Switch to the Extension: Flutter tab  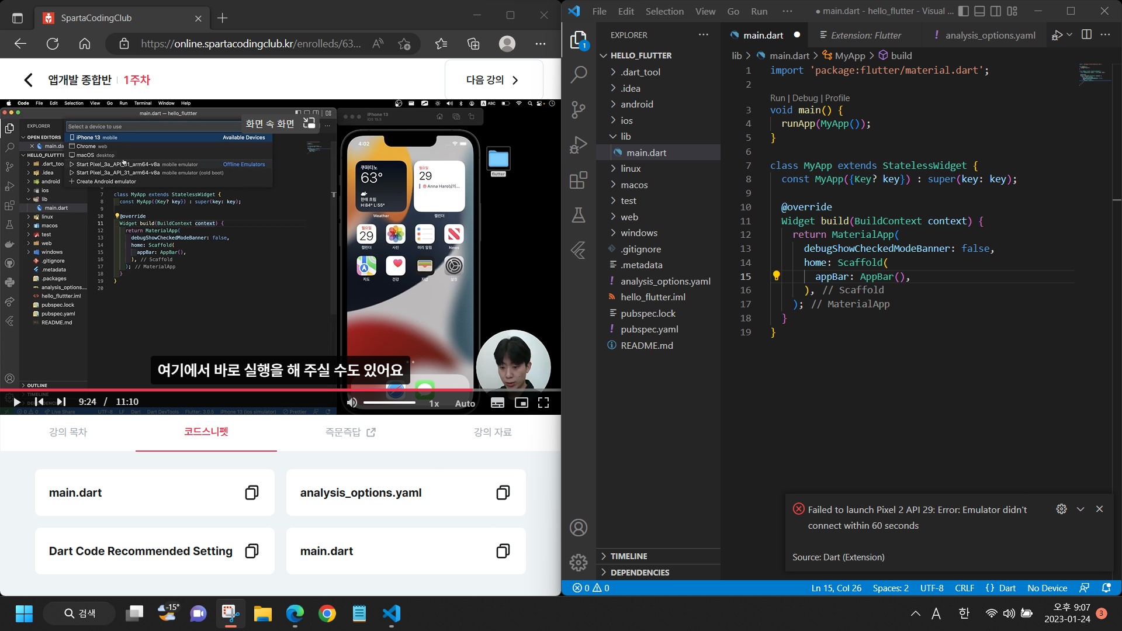point(865,35)
